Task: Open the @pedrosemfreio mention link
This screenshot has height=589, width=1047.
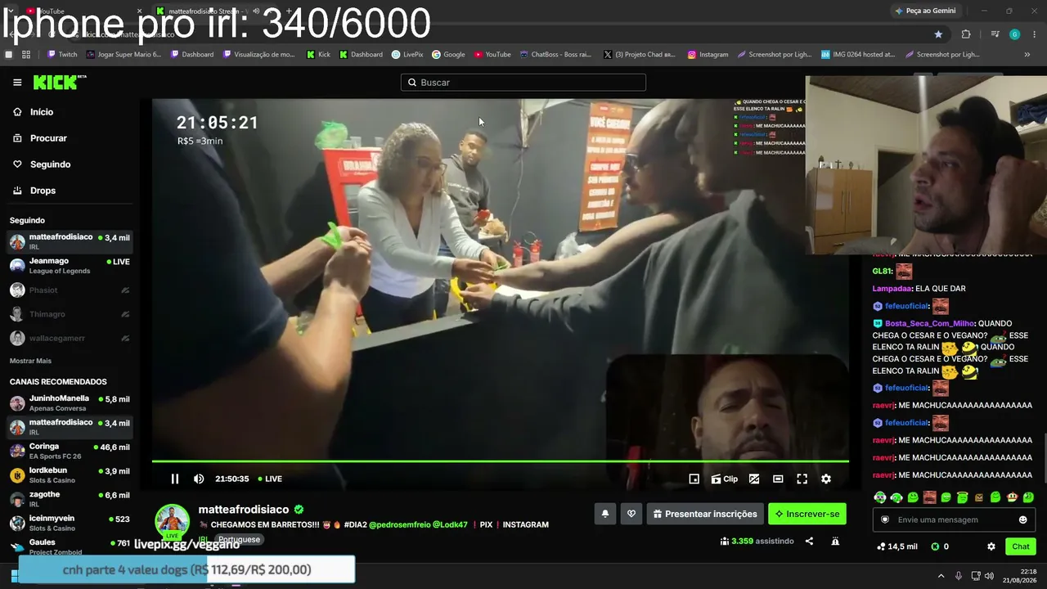Action: 400,524
